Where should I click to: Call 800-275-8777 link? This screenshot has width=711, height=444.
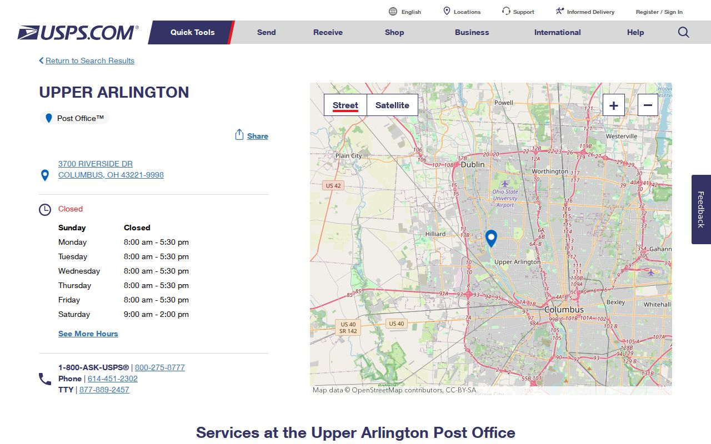point(160,367)
